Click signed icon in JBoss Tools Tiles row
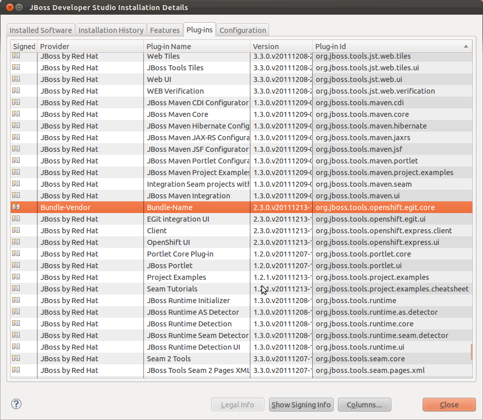The image size is (483, 420). (16, 67)
